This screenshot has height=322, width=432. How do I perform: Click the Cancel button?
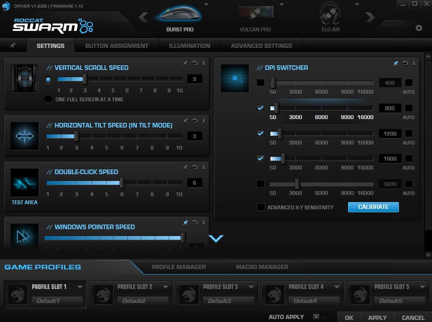(413, 317)
